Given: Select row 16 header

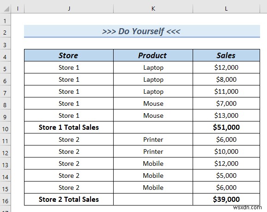Looking at the screenshot, I should click(5, 201).
